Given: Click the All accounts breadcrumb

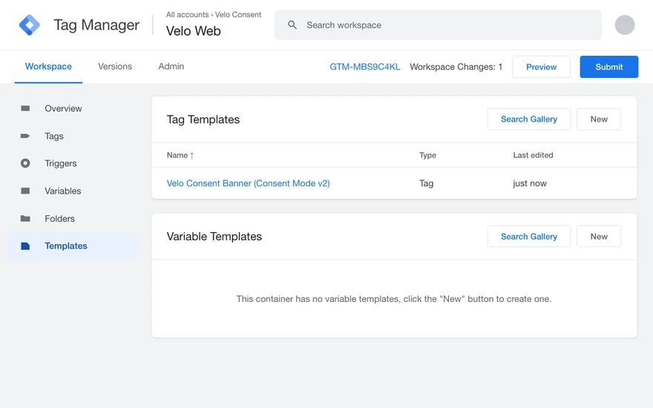Looking at the screenshot, I should tap(188, 15).
